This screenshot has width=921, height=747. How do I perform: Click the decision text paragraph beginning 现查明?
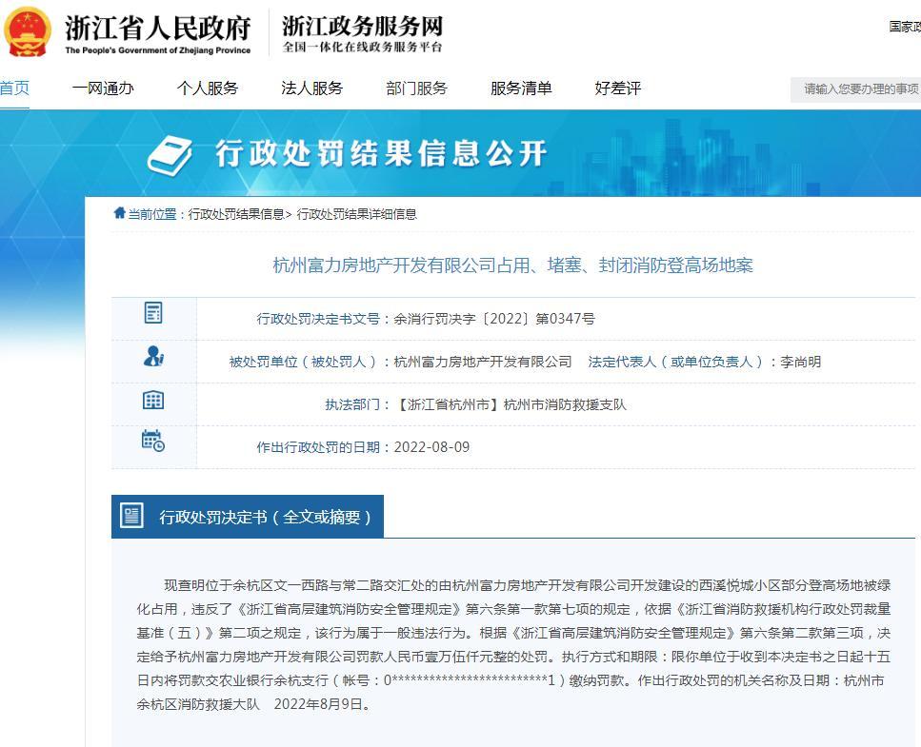tap(513, 645)
